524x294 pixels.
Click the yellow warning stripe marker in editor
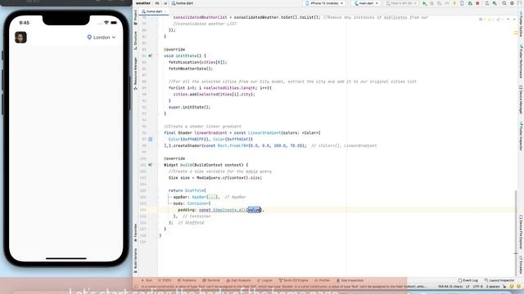[x=516, y=33]
